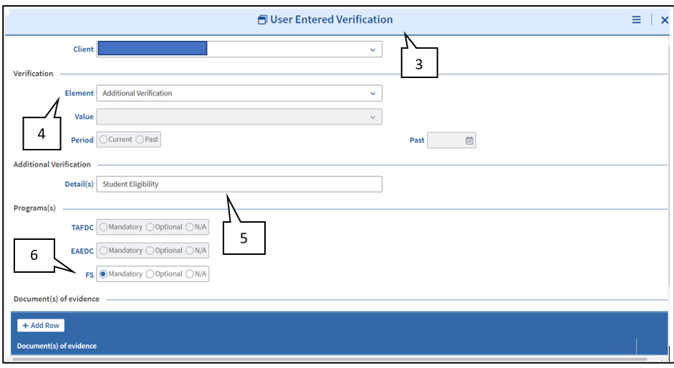Click the Additional Verification section heading

pos(52,165)
